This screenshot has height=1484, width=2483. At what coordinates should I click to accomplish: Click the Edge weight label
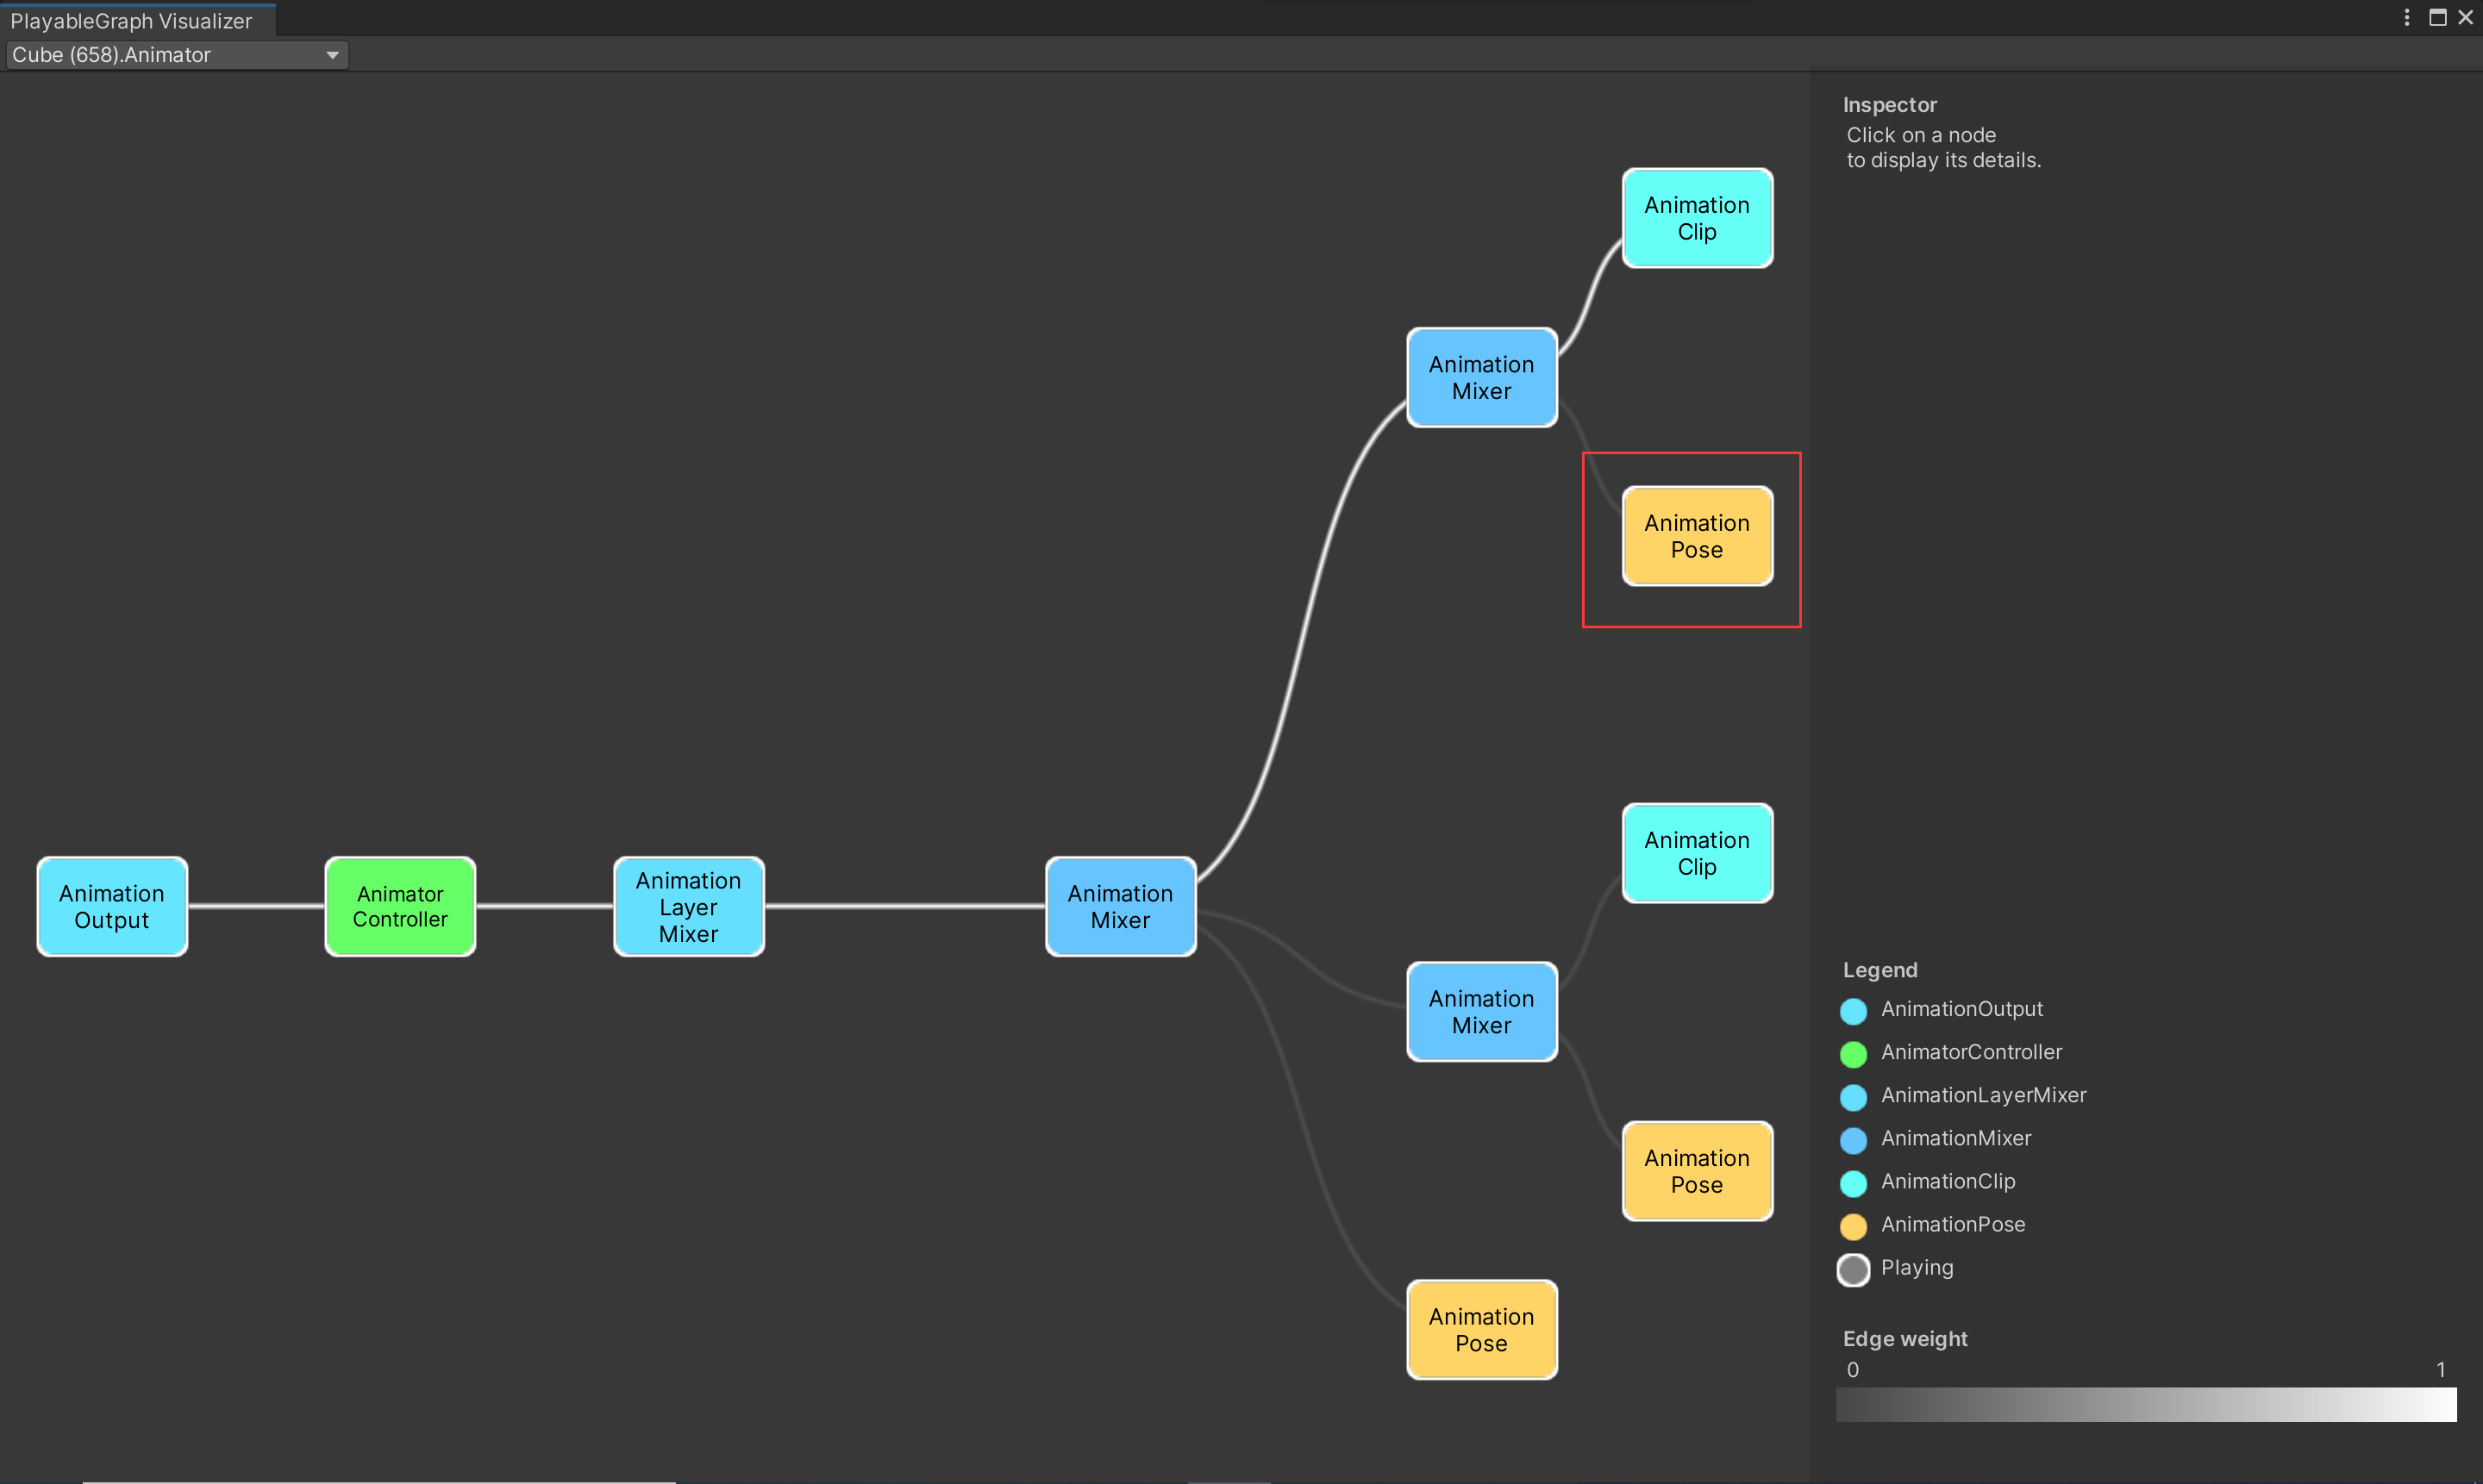coord(1904,1339)
